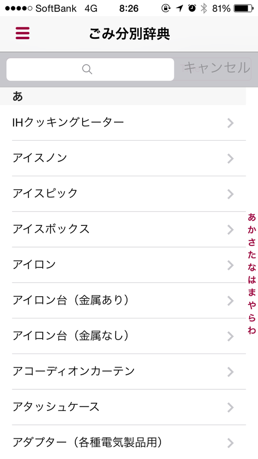Click the chevron beside アタッシュケース
Image resolution: width=258 pixels, height=459 pixels.
pos(231,407)
